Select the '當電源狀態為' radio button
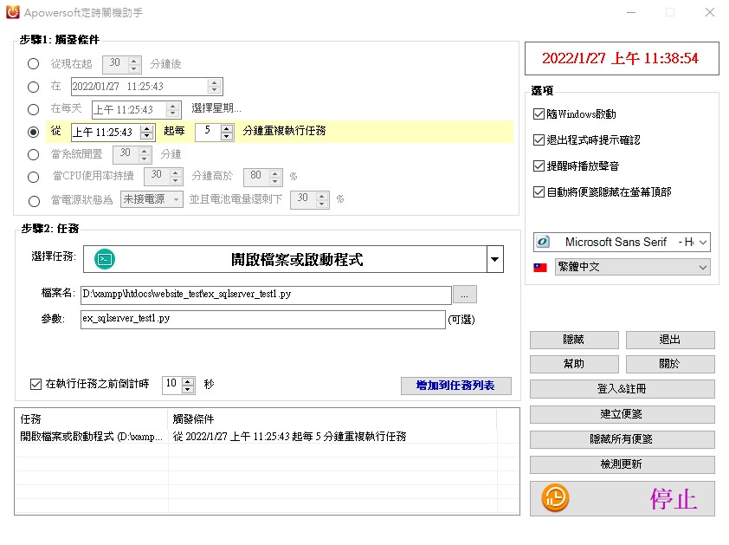Image resolution: width=729 pixels, height=545 pixels. [x=34, y=201]
